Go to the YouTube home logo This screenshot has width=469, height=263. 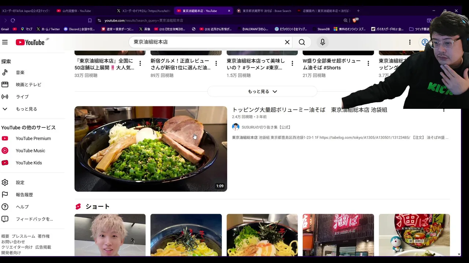[x=30, y=42]
